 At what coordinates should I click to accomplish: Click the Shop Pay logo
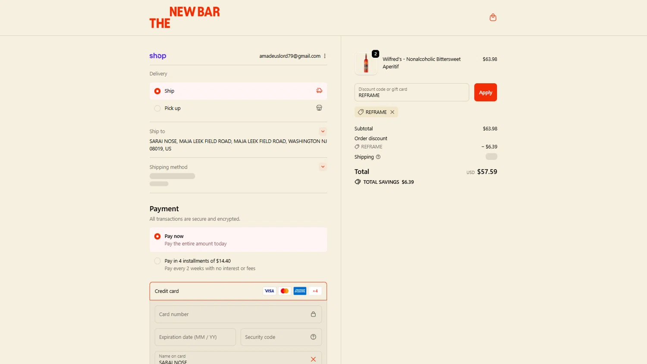(157, 56)
